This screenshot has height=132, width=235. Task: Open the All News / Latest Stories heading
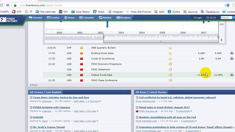[151, 92]
